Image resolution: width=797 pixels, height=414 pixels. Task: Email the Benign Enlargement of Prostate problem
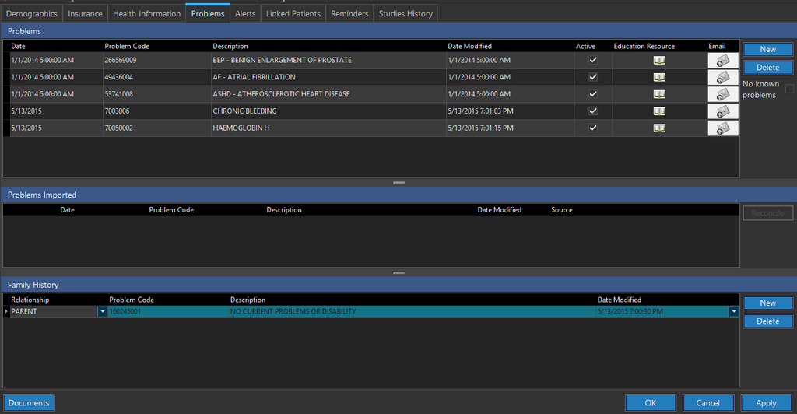[723, 61]
